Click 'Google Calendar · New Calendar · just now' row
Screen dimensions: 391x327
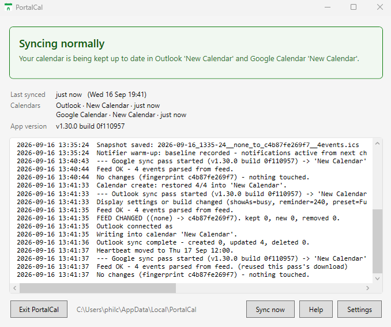pyautogui.click(x=121, y=115)
